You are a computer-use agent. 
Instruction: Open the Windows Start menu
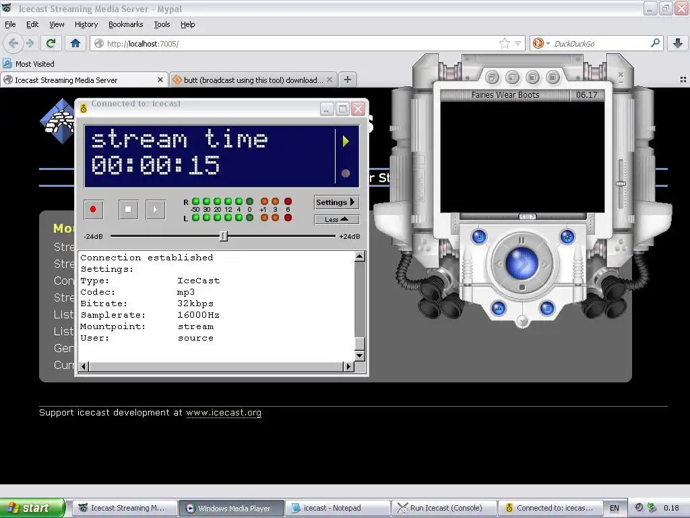(32, 508)
